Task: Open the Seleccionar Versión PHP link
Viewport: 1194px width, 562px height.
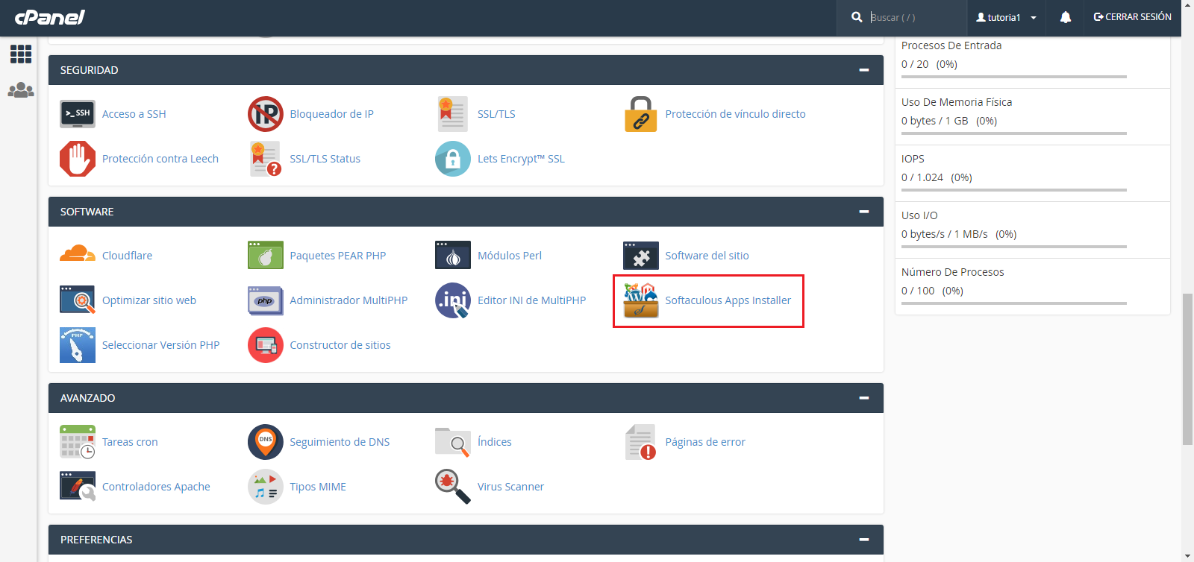Action: [x=160, y=345]
